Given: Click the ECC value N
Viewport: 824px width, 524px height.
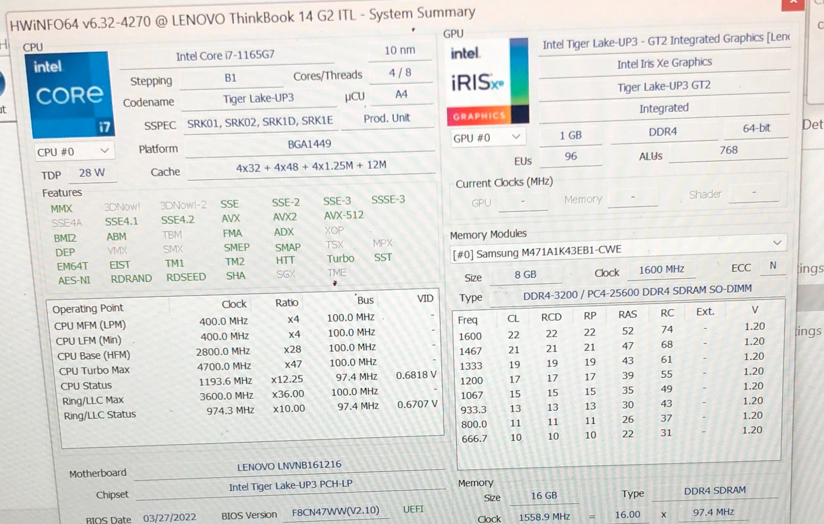Looking at the screenshot, I should (x=772, y=265).
